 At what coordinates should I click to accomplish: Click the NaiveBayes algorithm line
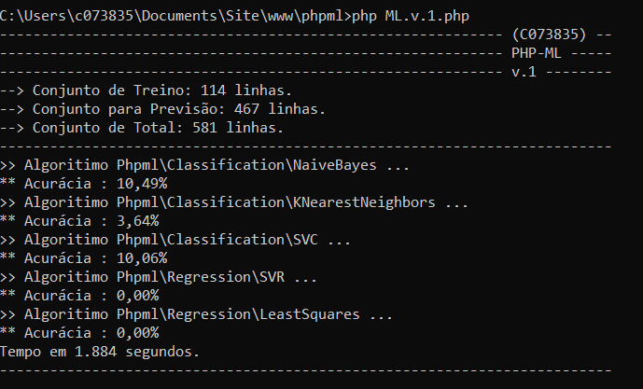click(x=204, y=165)
